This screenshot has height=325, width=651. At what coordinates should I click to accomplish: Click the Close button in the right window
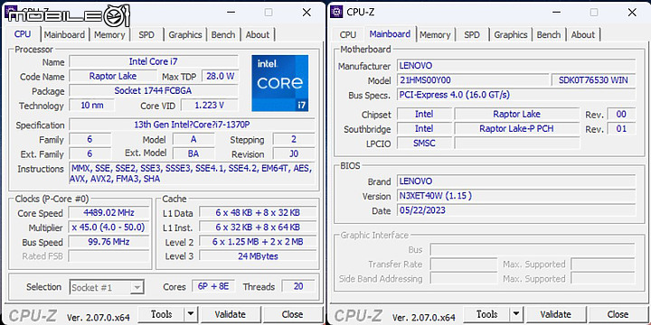pos(618,315)
